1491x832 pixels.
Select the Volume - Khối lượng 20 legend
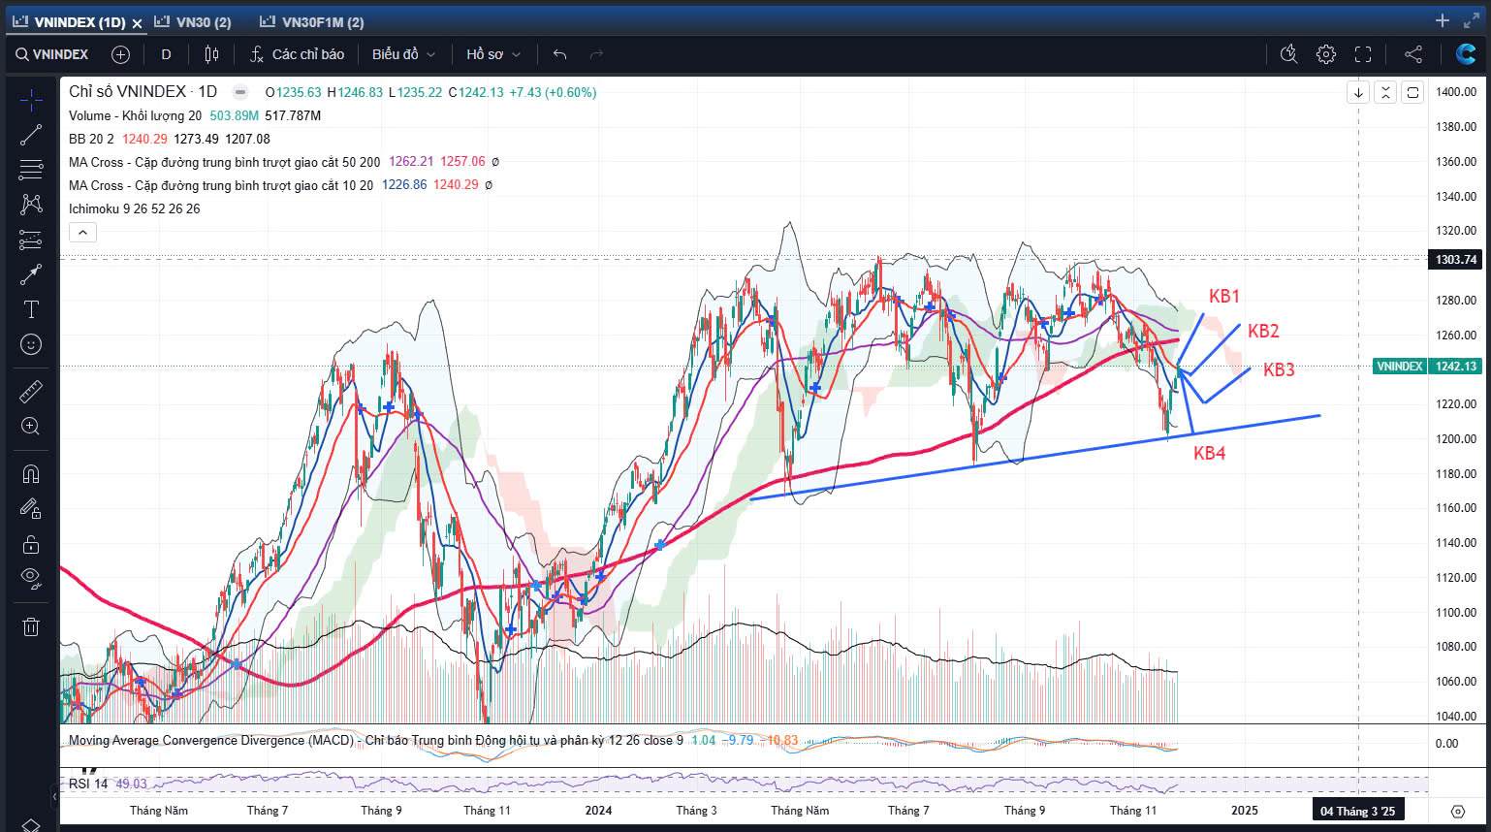click(x=135, y=115)
